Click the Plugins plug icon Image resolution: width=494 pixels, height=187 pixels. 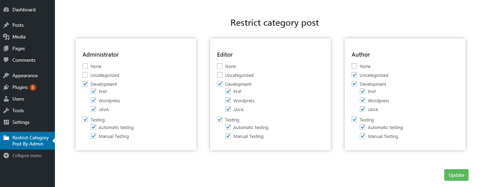6,87
